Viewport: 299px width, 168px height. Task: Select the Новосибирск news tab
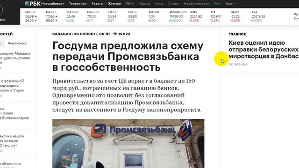[x=17, y=43]
